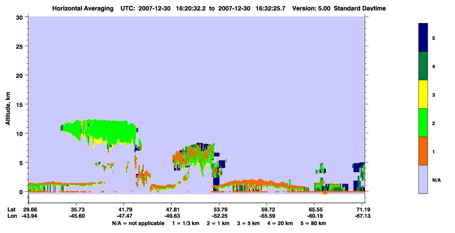Viewport: 455px width, 233px height.
Task: Click the '2 = 1 km' legend note
Action: pos(218,223)
